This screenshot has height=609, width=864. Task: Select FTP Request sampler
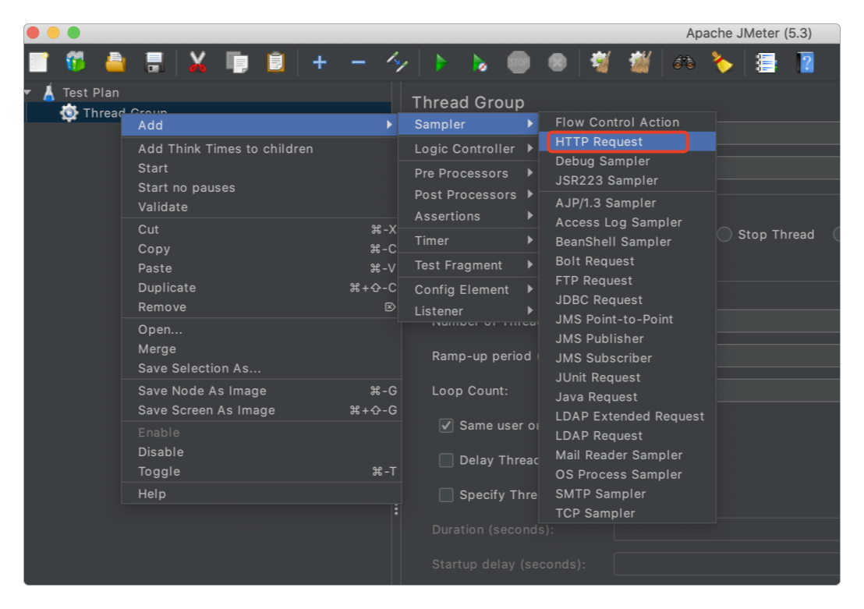[628, 281]
